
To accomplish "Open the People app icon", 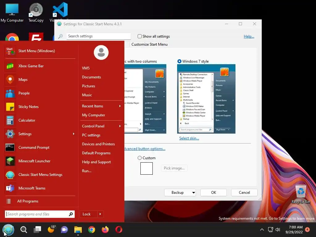I will click(x=10, y=93).
